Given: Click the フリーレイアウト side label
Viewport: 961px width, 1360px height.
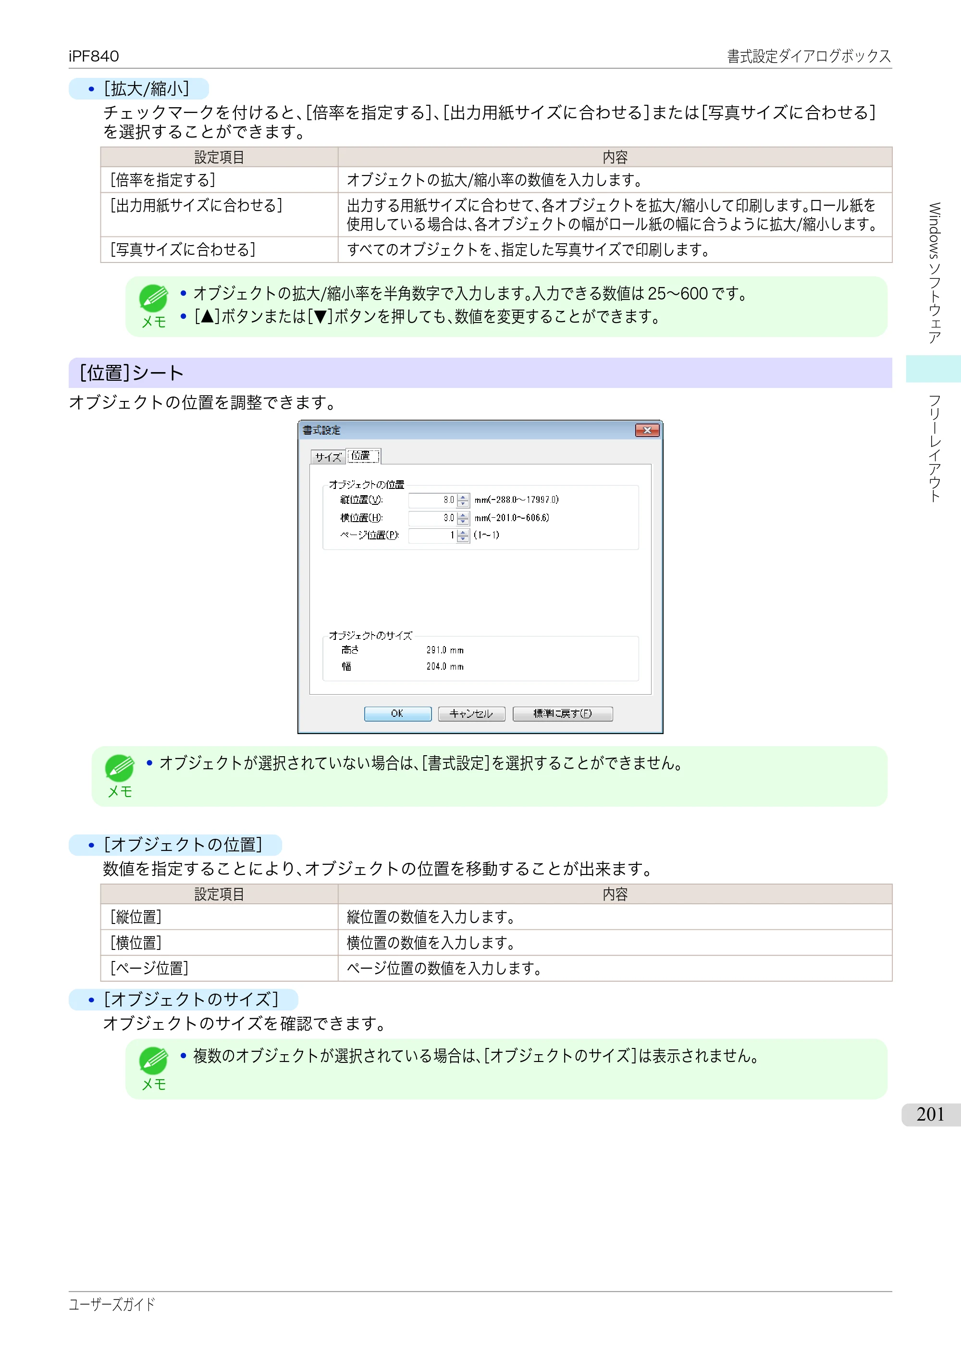Looking at the screenshot, I should coord(935,449).
